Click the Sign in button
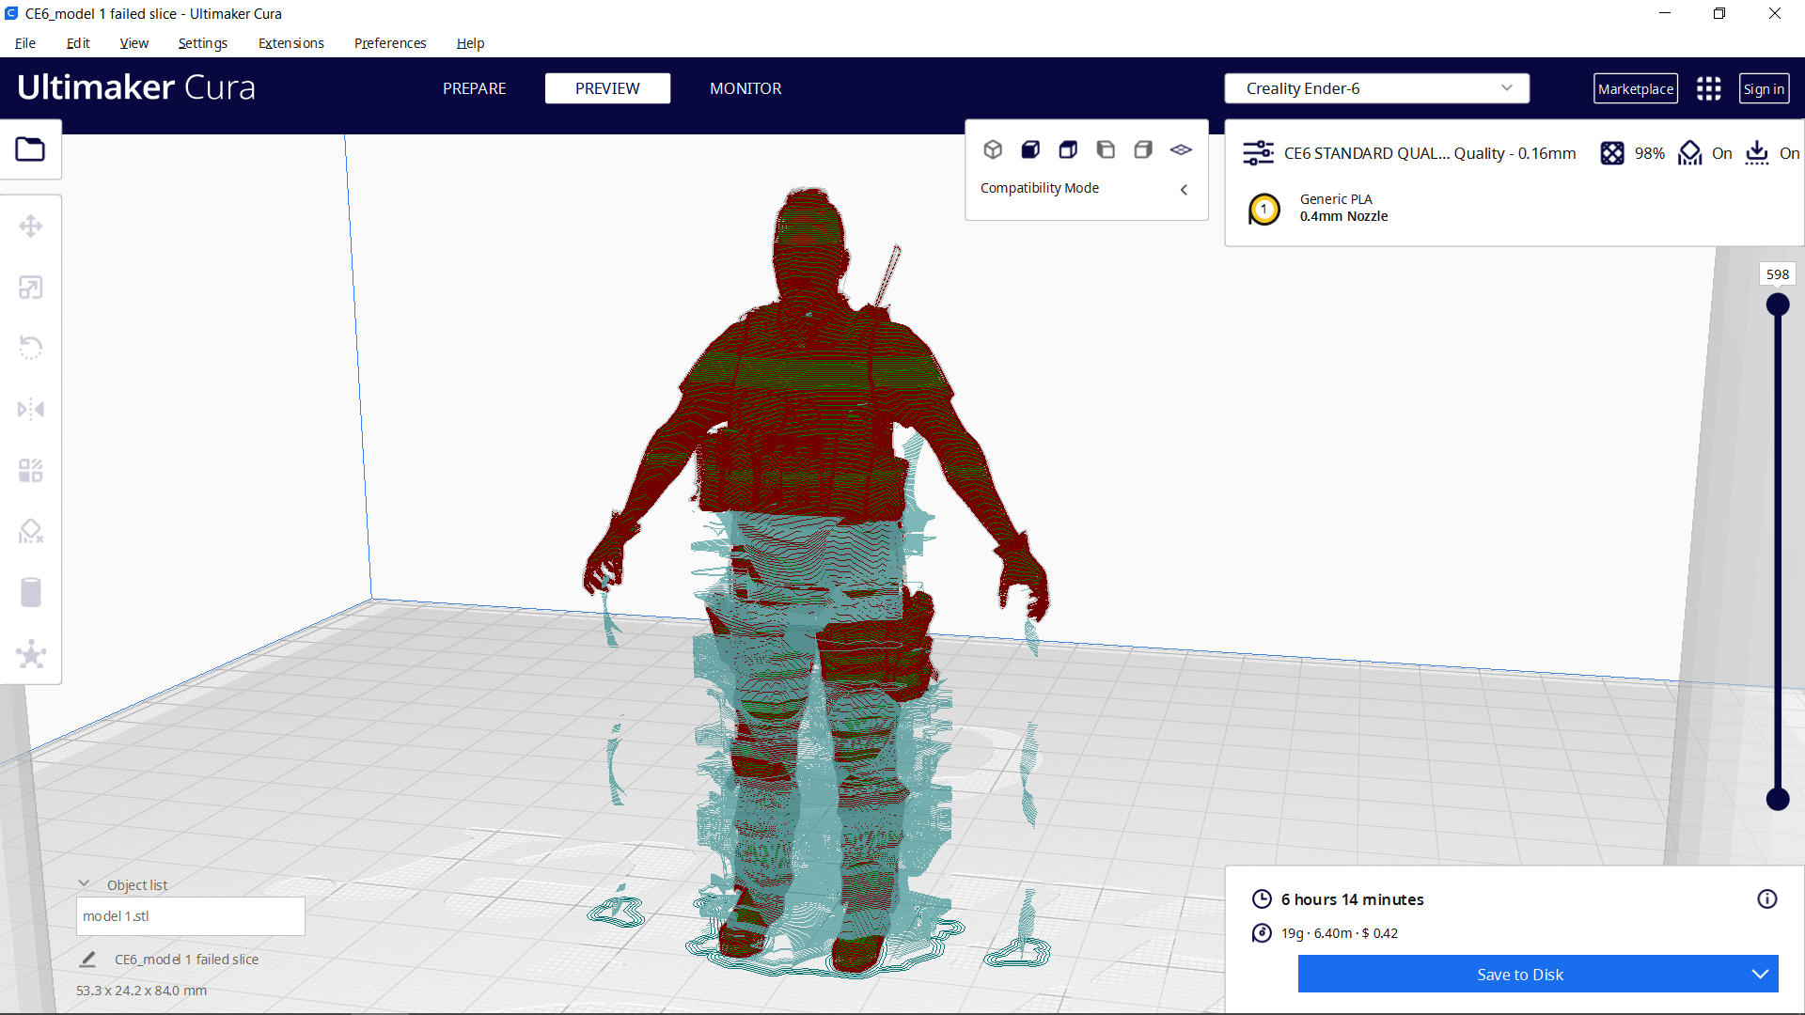 [x=1764, y=87]
